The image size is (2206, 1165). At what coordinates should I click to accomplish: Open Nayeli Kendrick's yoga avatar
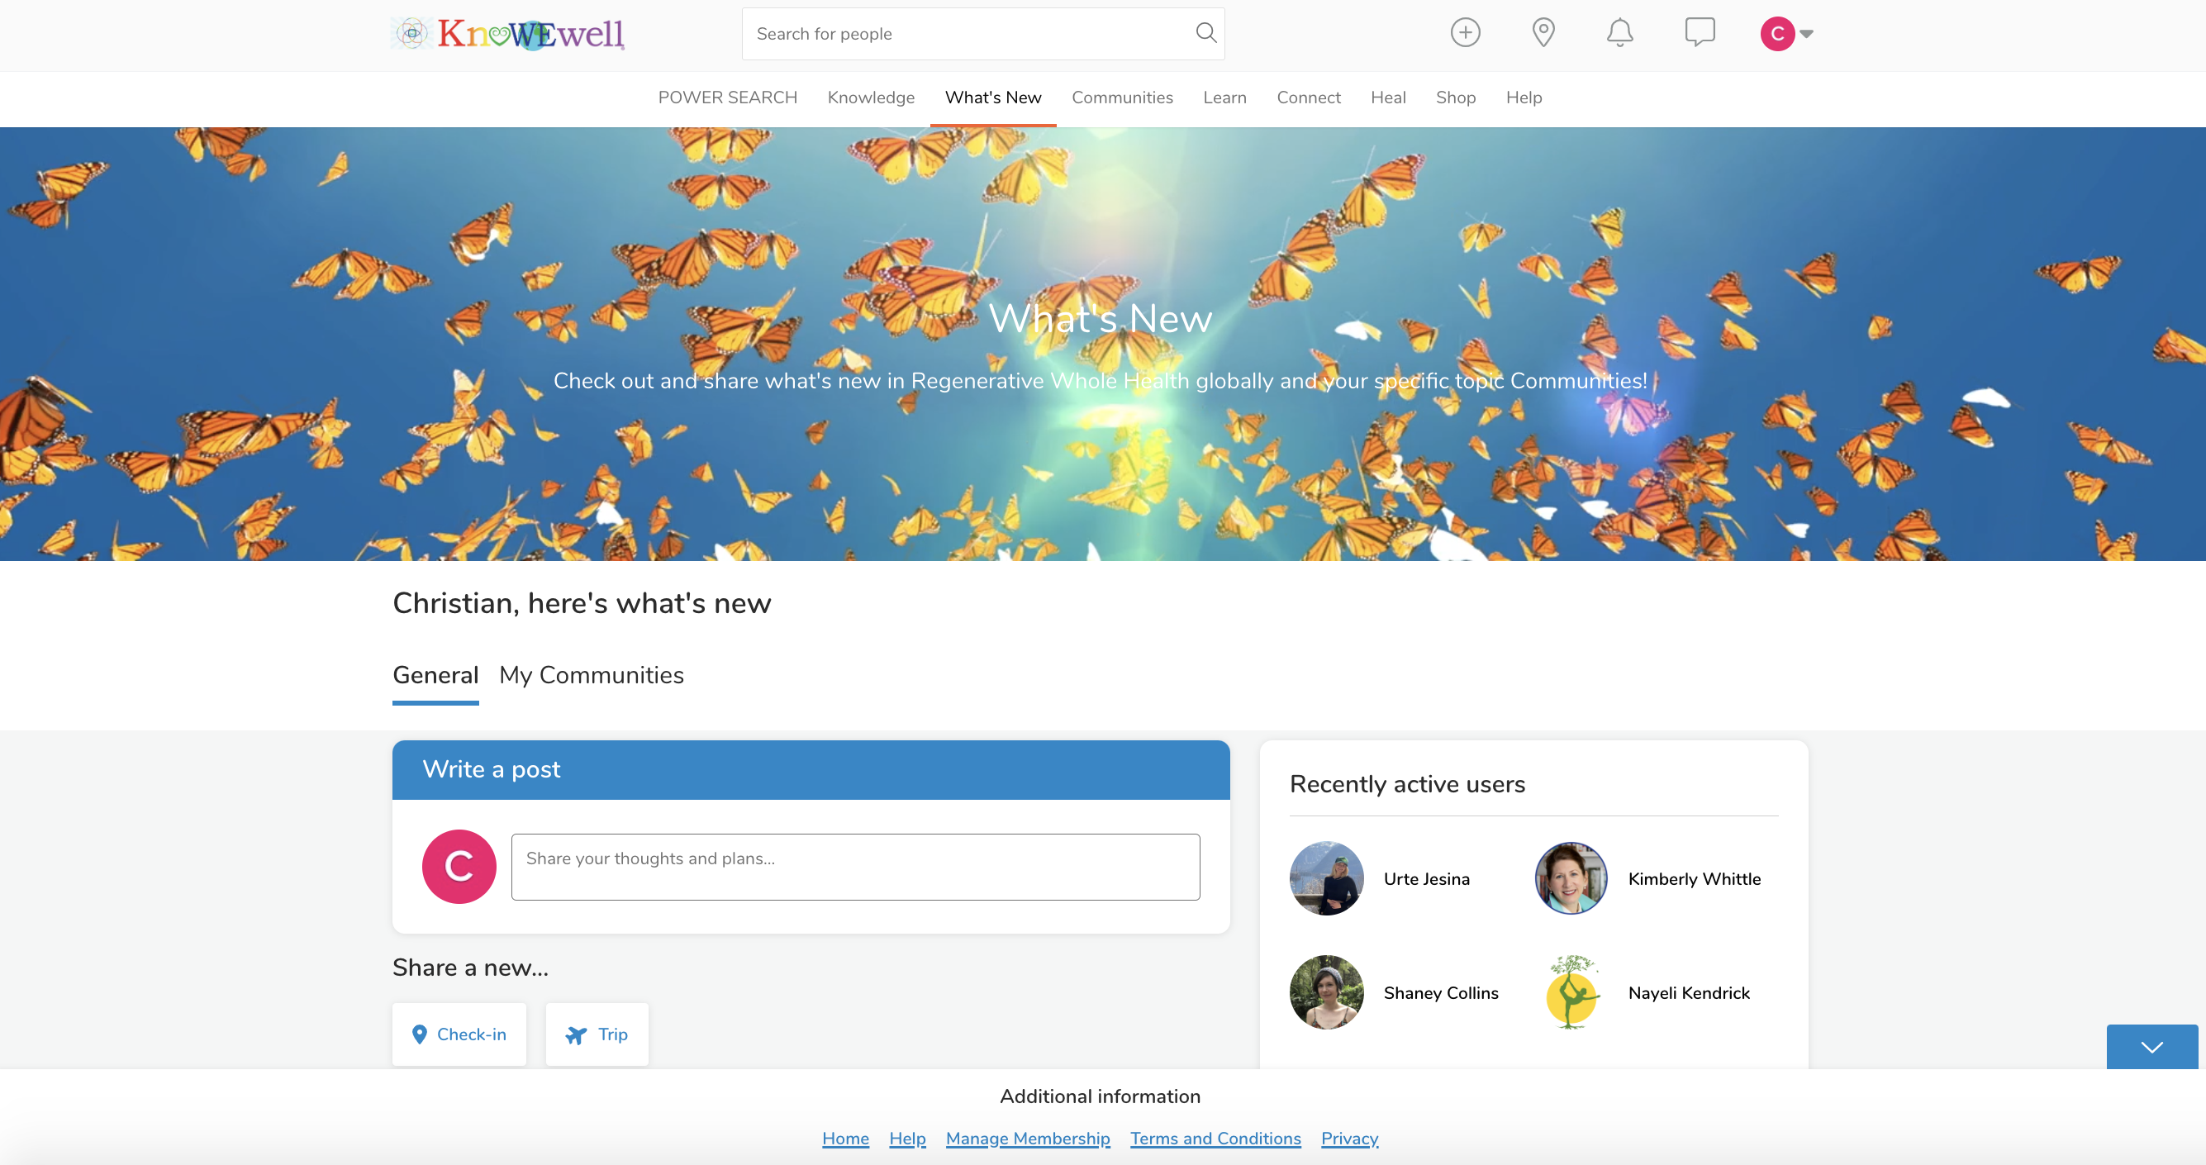coord(1571,993)
